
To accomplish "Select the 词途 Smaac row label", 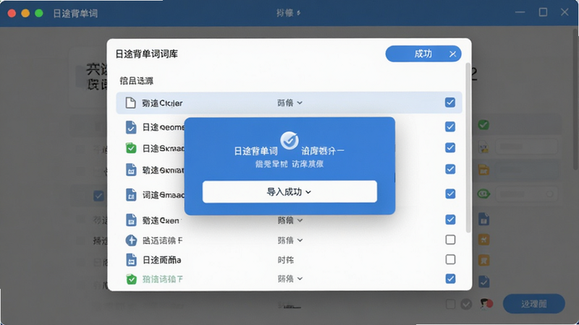I will [x=164, y=195].
